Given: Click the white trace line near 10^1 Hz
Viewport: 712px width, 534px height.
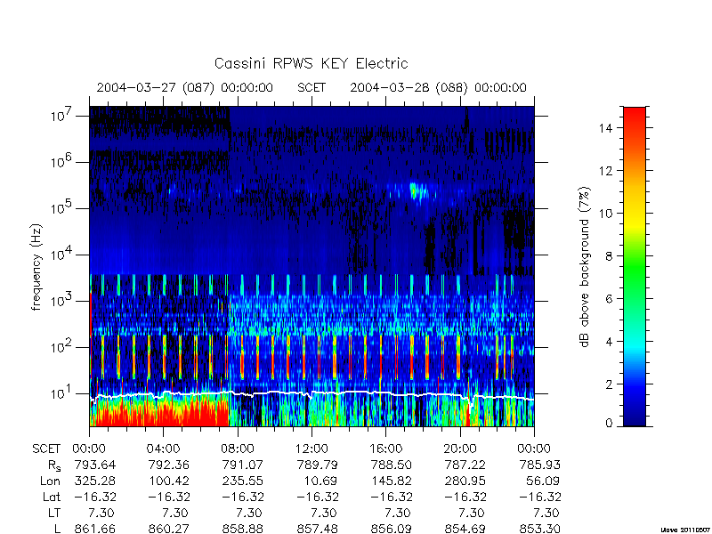Looking at the screenshot, I should 311,393.
